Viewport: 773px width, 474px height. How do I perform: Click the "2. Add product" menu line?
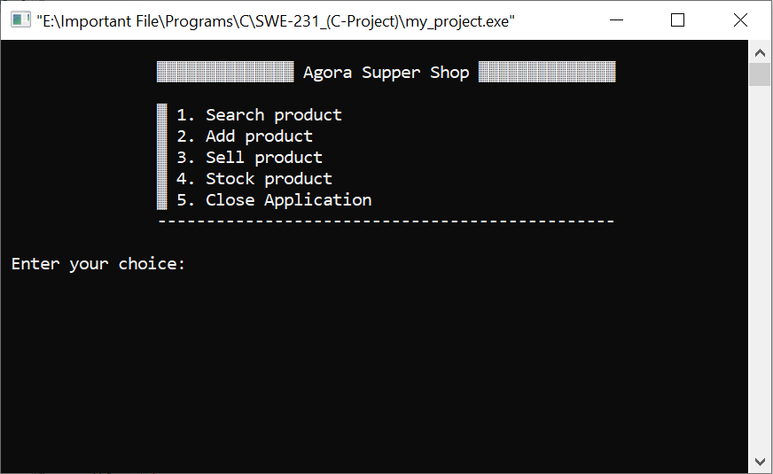pos(245,136)
